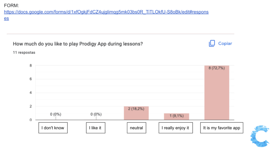This screenshot has width=272, height=149.
Task: Open the Google Forms responses link
Action: pyautogui.click(x=106, y=12)
